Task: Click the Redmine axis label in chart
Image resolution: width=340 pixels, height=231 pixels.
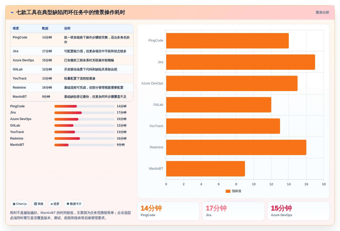Action: pyautogui.click(x=156, y=147)
